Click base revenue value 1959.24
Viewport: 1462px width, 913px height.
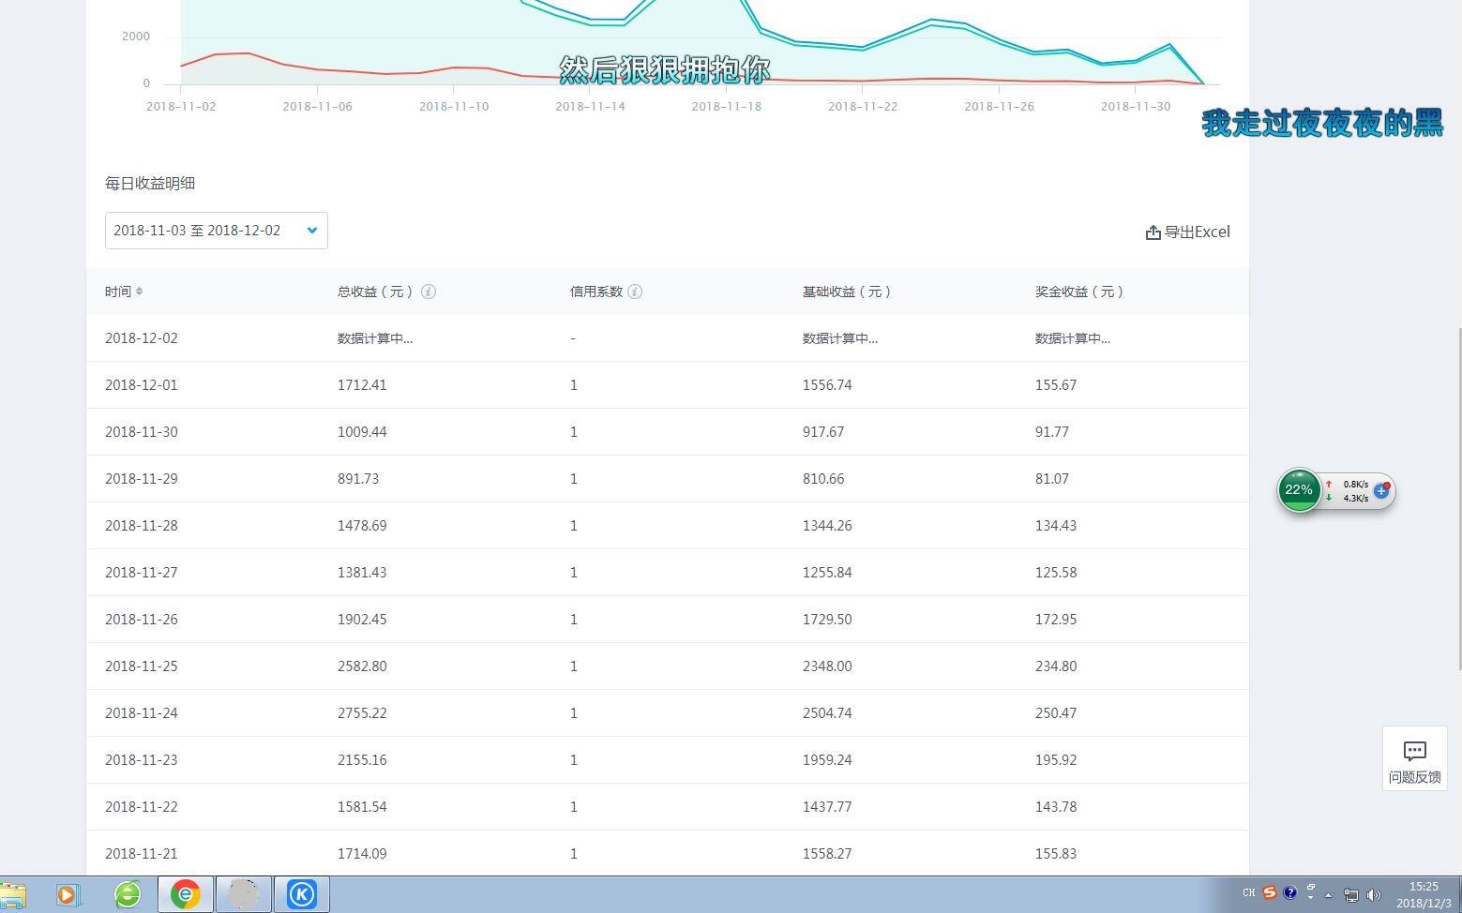827,760
